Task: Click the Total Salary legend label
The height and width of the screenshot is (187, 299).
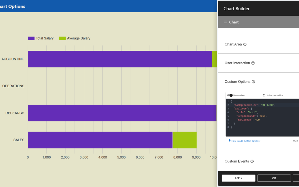Action: tap(45, 38)
